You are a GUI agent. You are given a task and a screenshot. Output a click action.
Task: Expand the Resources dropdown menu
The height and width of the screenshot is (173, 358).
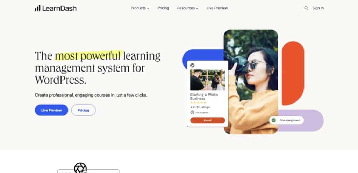click(188, 8)
